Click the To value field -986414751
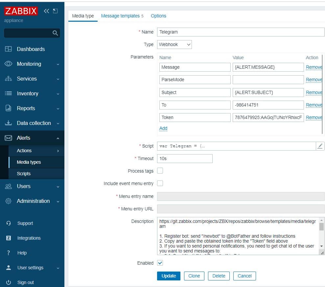This screenshot has height=287, width=325. pyautogui.click(x=268, y=105)
